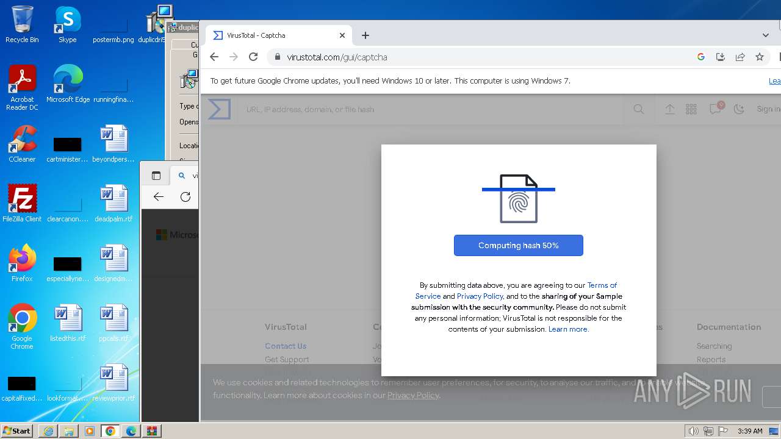Select the beyondpers... Word file on desktop
This screenshot has height=439, width=781.
113,144
